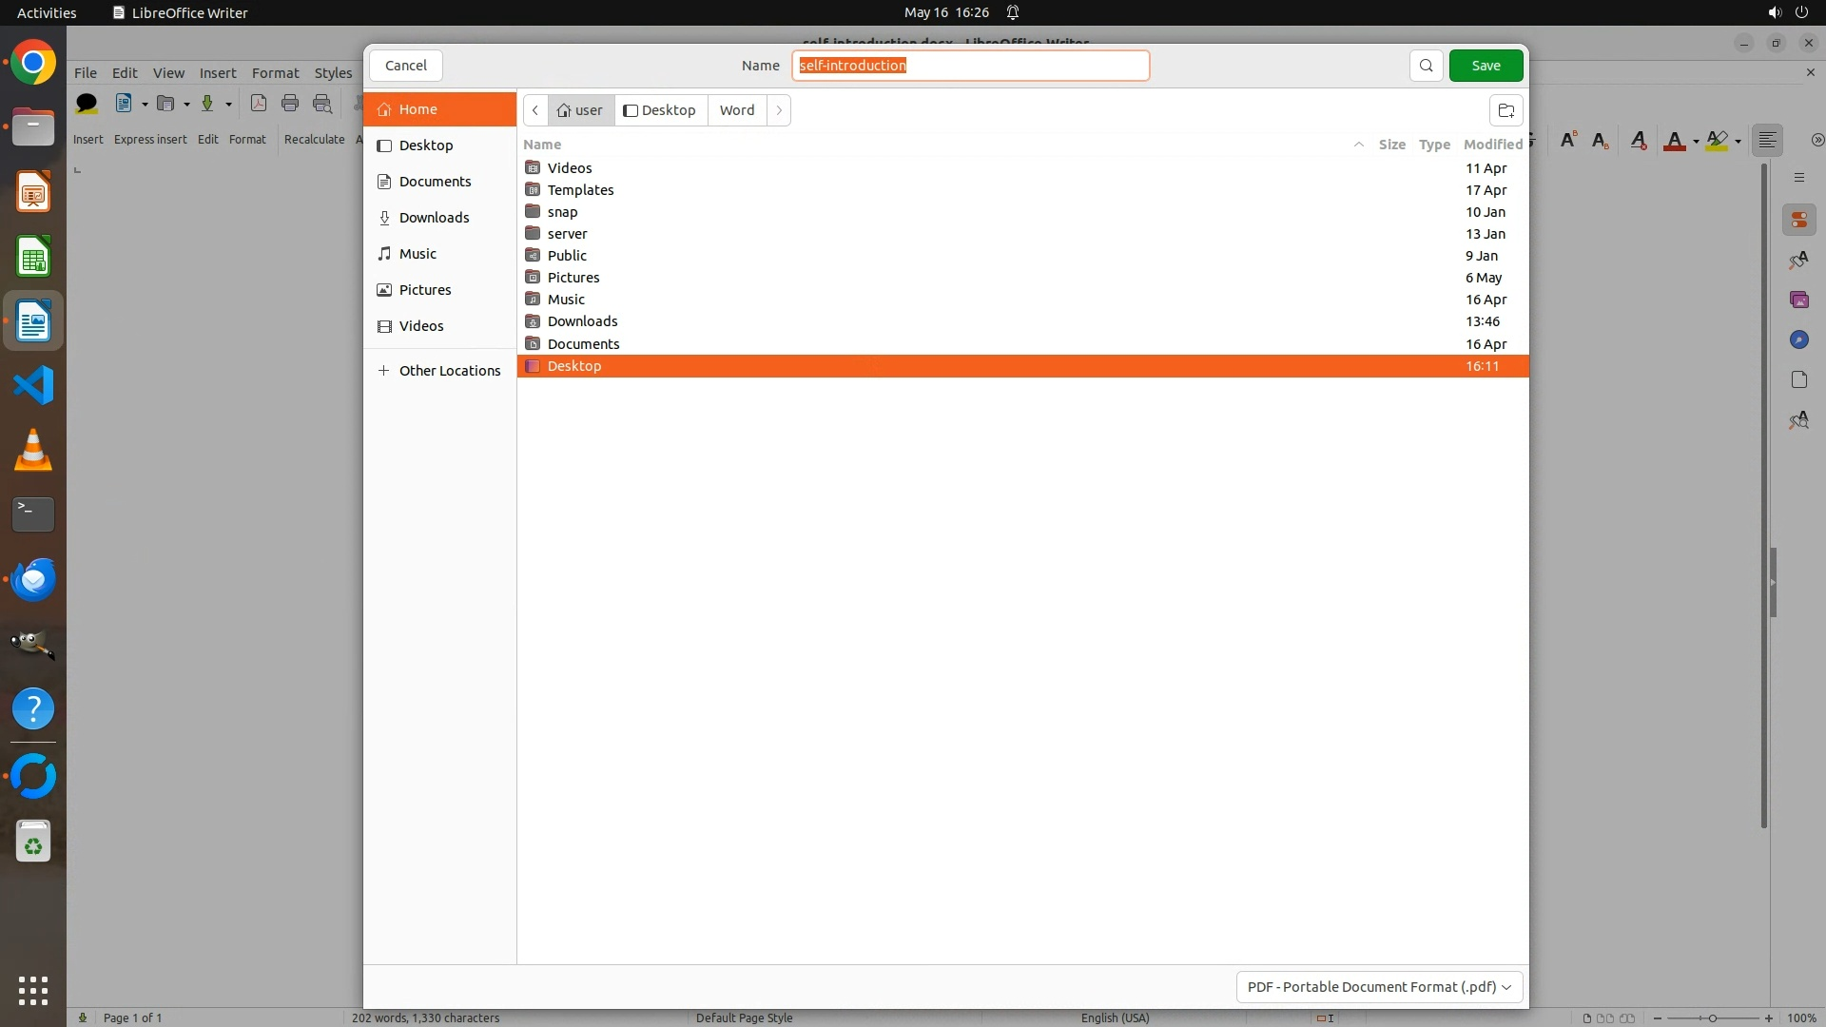
Task: Sort files by Modified column header
Action: 1492,145
